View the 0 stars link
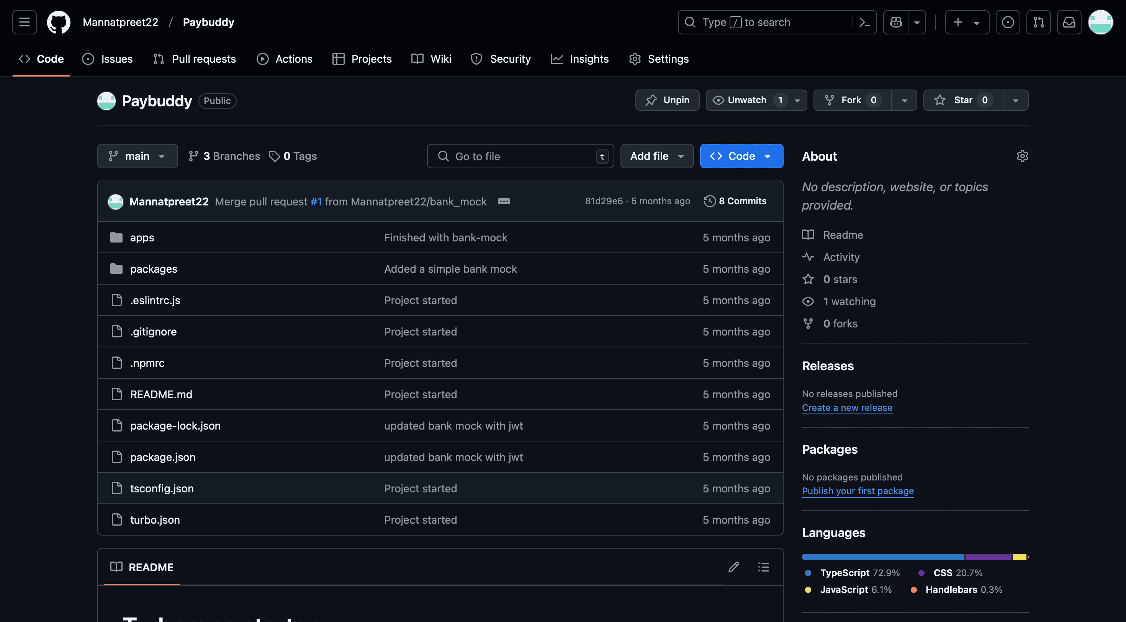 click(830, 279)
